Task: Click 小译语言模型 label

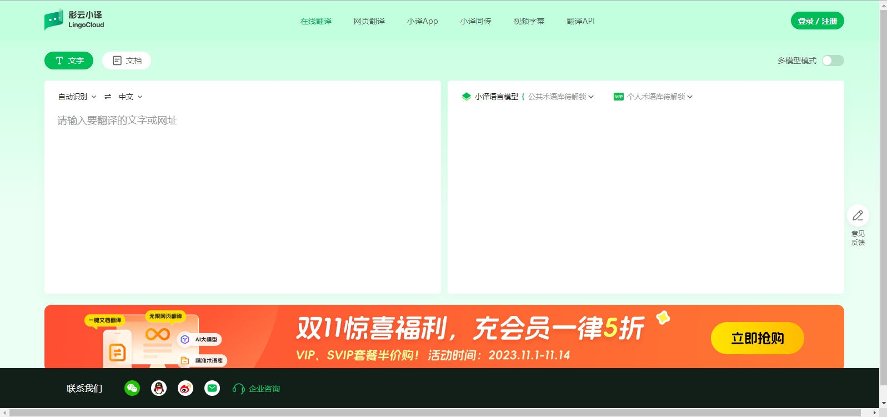Action: 497,97
